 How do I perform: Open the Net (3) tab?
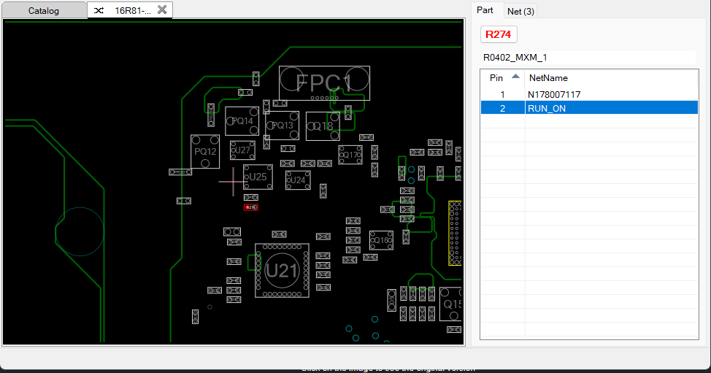[520, 11]
